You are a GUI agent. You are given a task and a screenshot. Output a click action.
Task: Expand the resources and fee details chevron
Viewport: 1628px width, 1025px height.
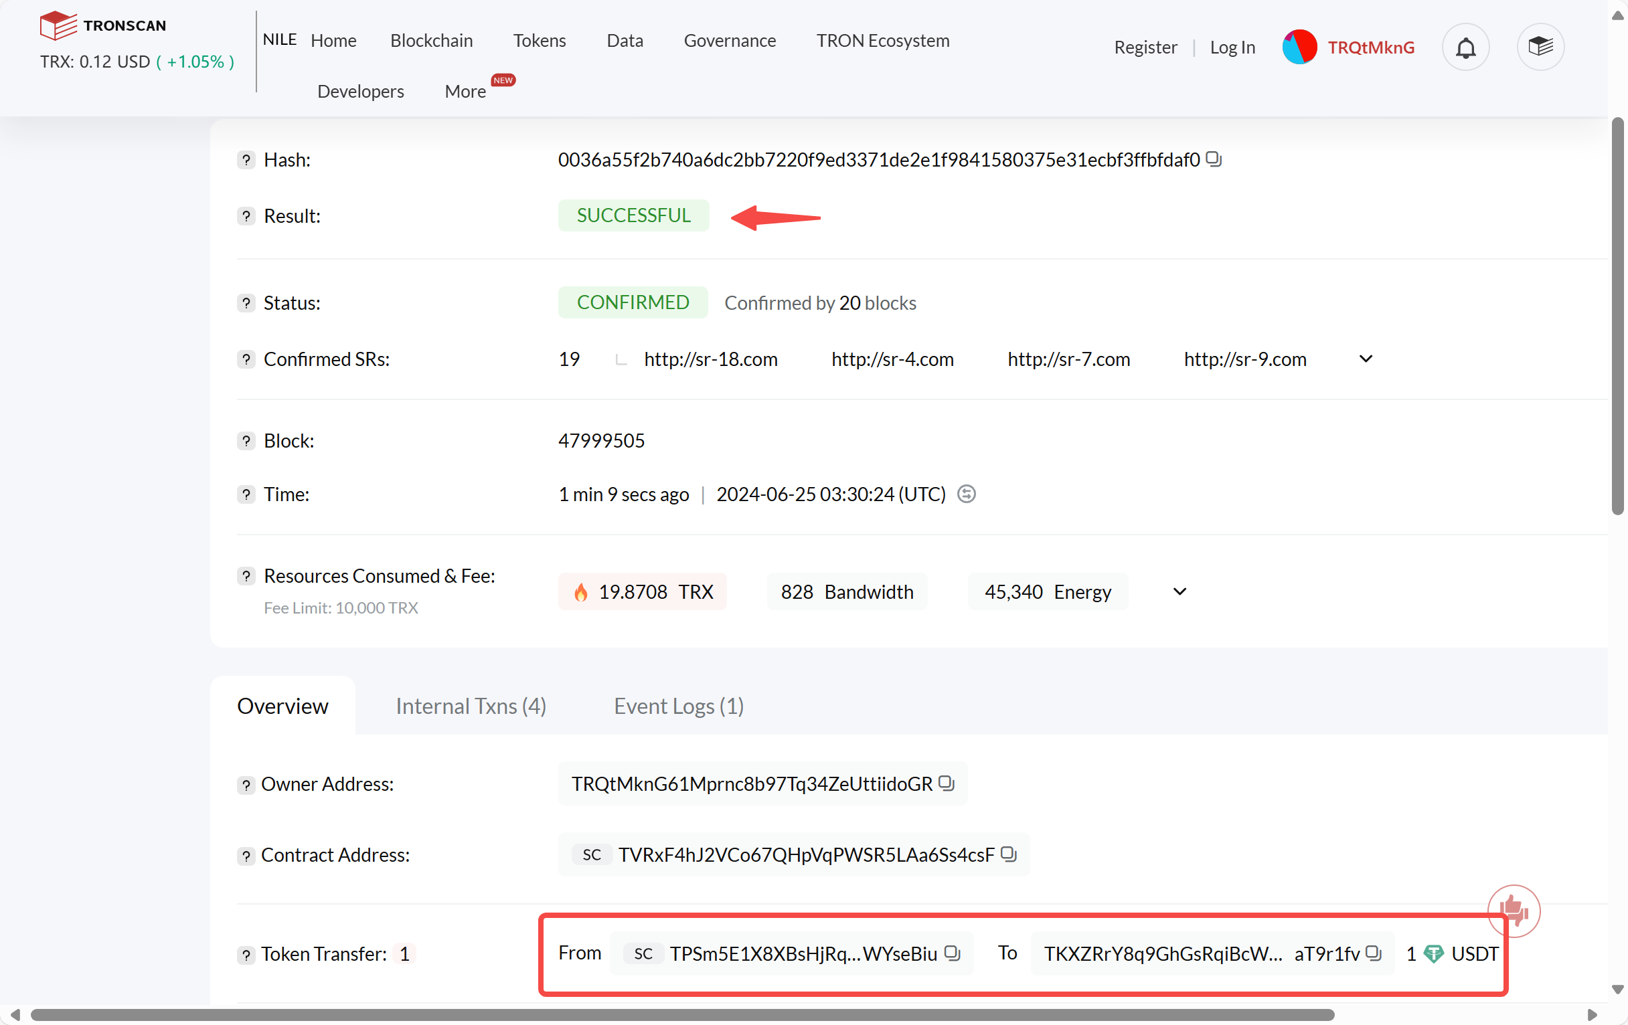coord(1179,592)
